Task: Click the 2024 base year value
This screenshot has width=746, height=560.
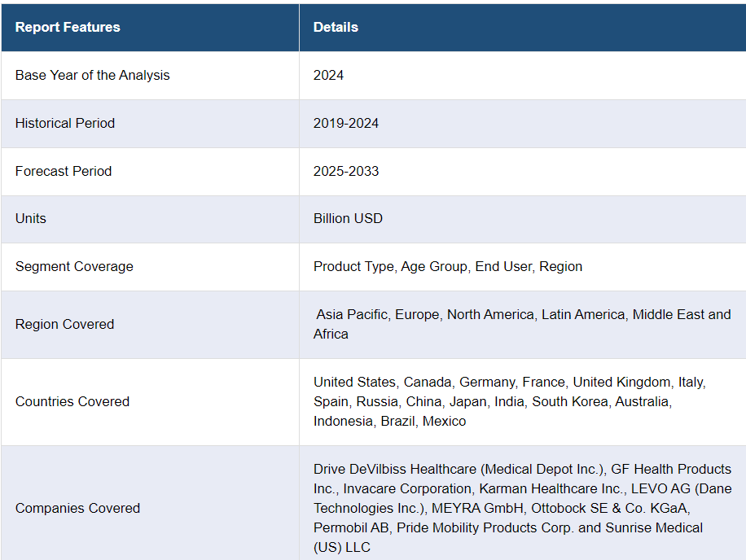Action: pos(328,76)
